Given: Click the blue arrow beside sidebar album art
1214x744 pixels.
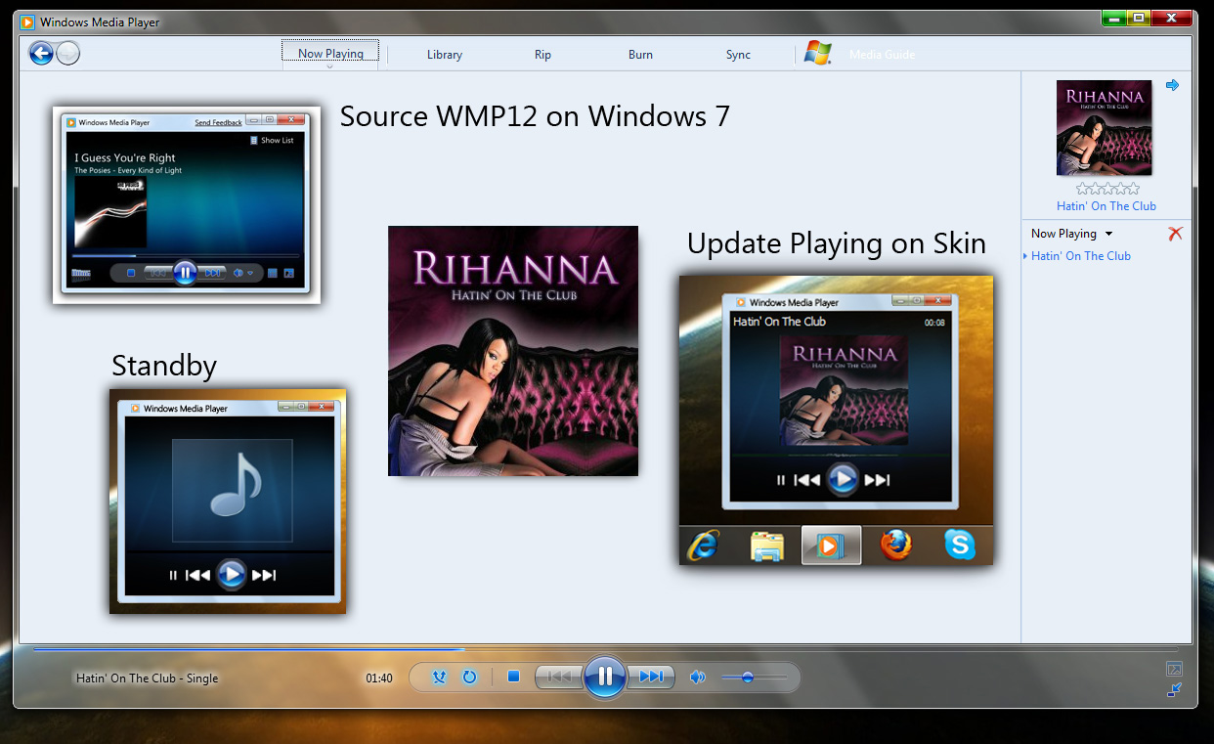Looking at the screenshot, I should [x=1173, y=85].
